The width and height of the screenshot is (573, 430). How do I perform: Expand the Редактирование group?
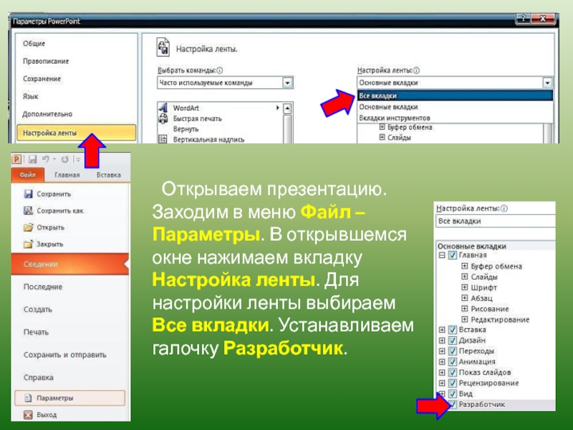click(x=464, y=319)
